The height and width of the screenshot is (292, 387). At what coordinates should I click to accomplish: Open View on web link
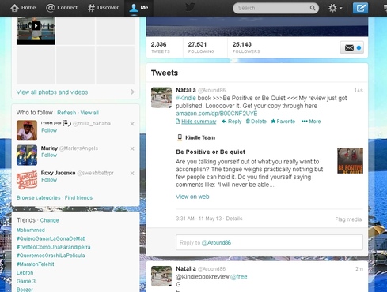(x=192, y=197)
